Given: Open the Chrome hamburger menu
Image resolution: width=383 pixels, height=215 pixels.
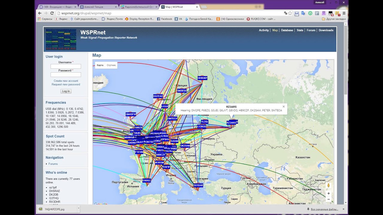Looking at the screenshot, I should [x=344, y=13].
